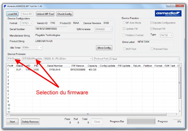Click the Partition column header
Viewport: 188px width, 131px height.
[148, 66]
